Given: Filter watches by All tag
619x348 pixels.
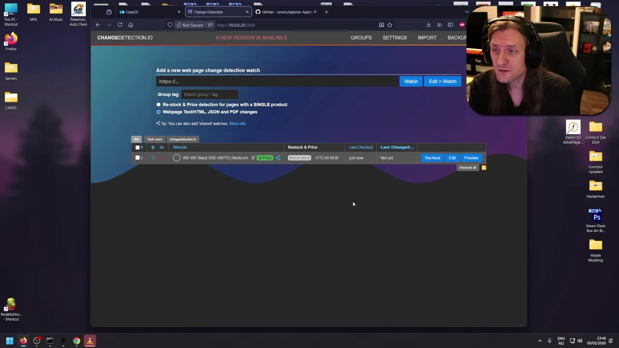Looking at the screenshot, I should point(136,139).
